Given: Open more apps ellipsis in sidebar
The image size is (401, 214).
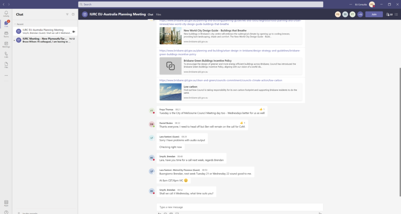Looking at the screenshot, I should 6,75.
